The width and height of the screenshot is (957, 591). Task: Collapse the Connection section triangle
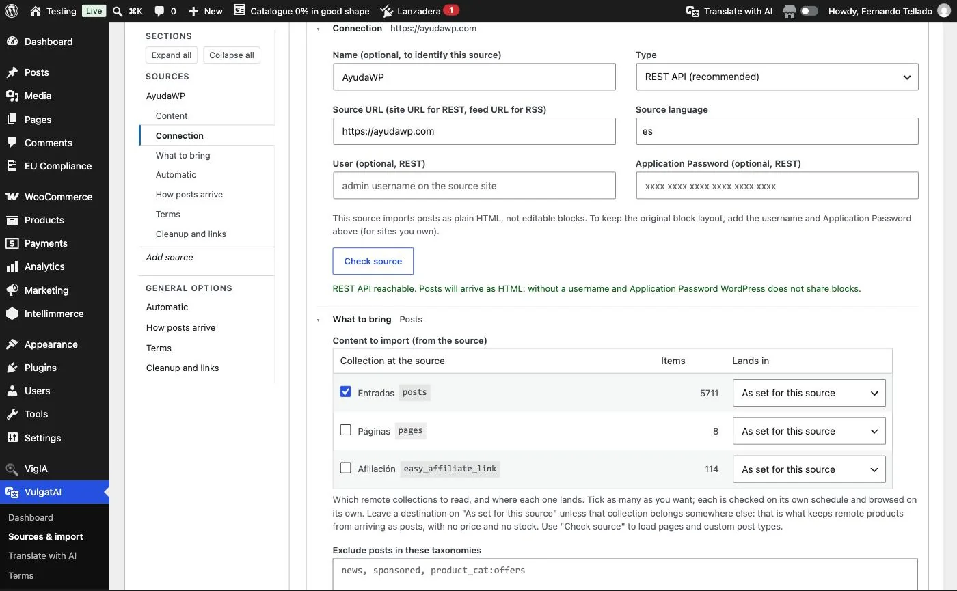(319, 29)
